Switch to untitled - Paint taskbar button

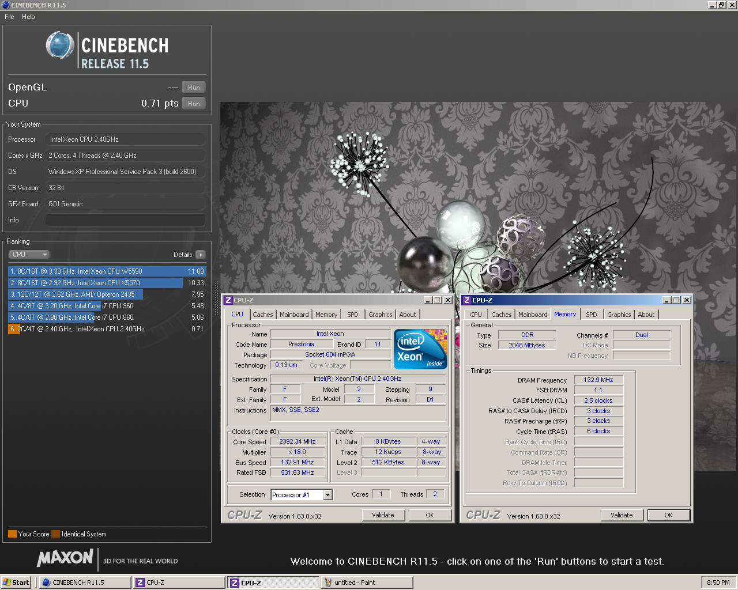367,583
